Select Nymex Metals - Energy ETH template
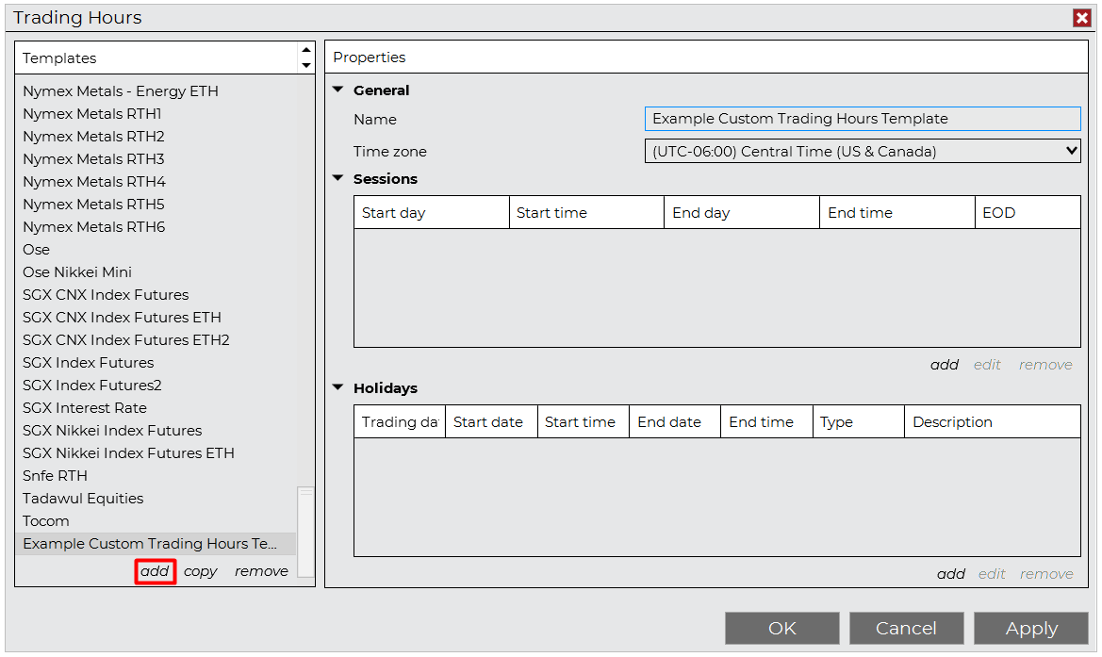 point(120,91)
